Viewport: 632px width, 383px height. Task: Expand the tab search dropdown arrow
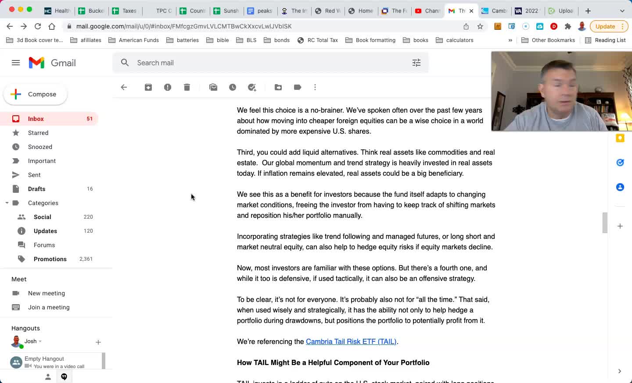(x=622, y=11)
